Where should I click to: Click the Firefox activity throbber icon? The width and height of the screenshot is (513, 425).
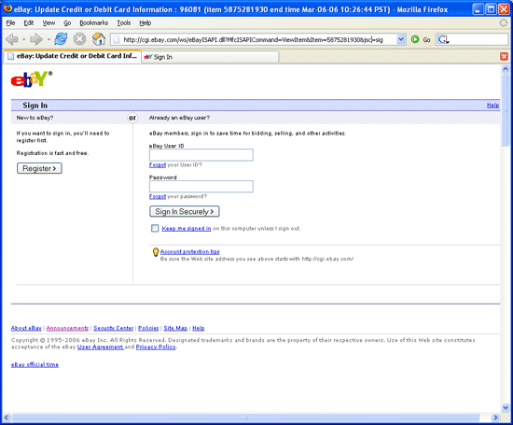click(x=504, y=22)
